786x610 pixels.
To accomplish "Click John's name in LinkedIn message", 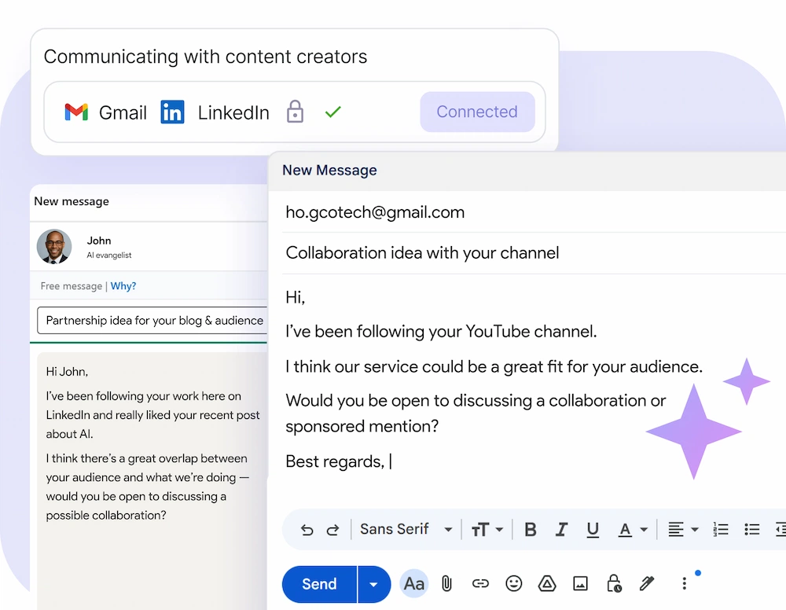I will pos(99,241).
